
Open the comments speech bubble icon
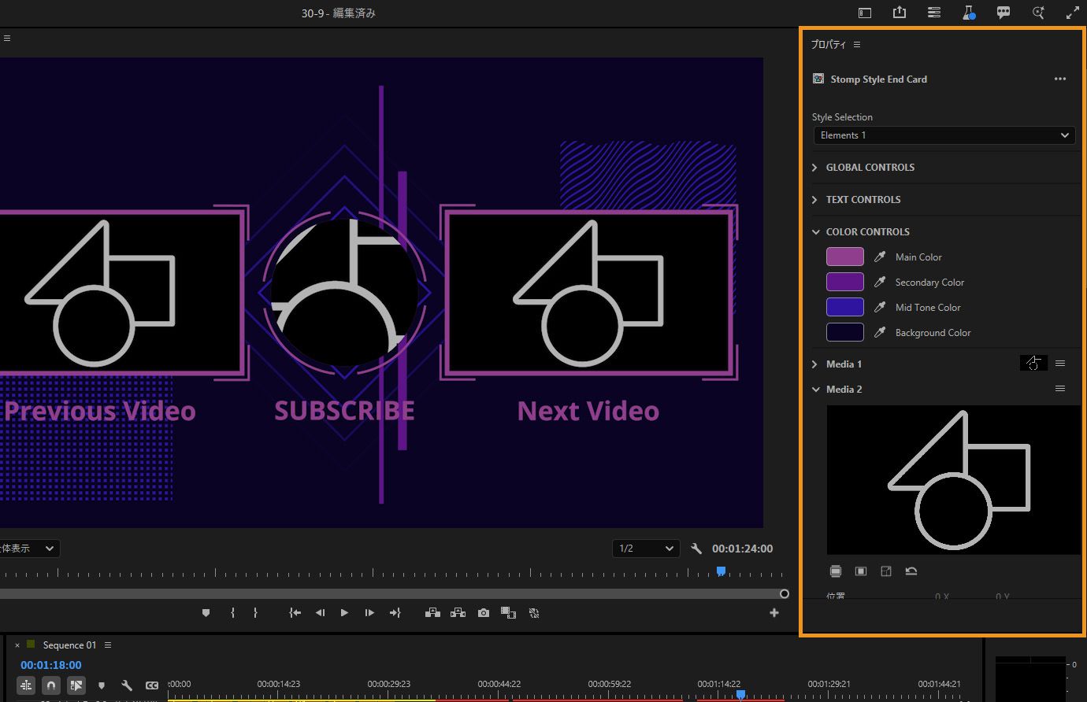(x=1003, y=13)
